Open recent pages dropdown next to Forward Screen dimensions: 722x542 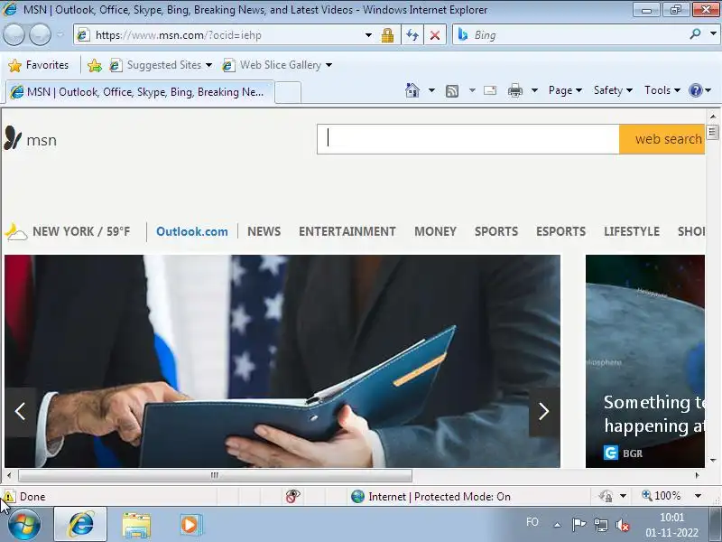coord(60,34)
